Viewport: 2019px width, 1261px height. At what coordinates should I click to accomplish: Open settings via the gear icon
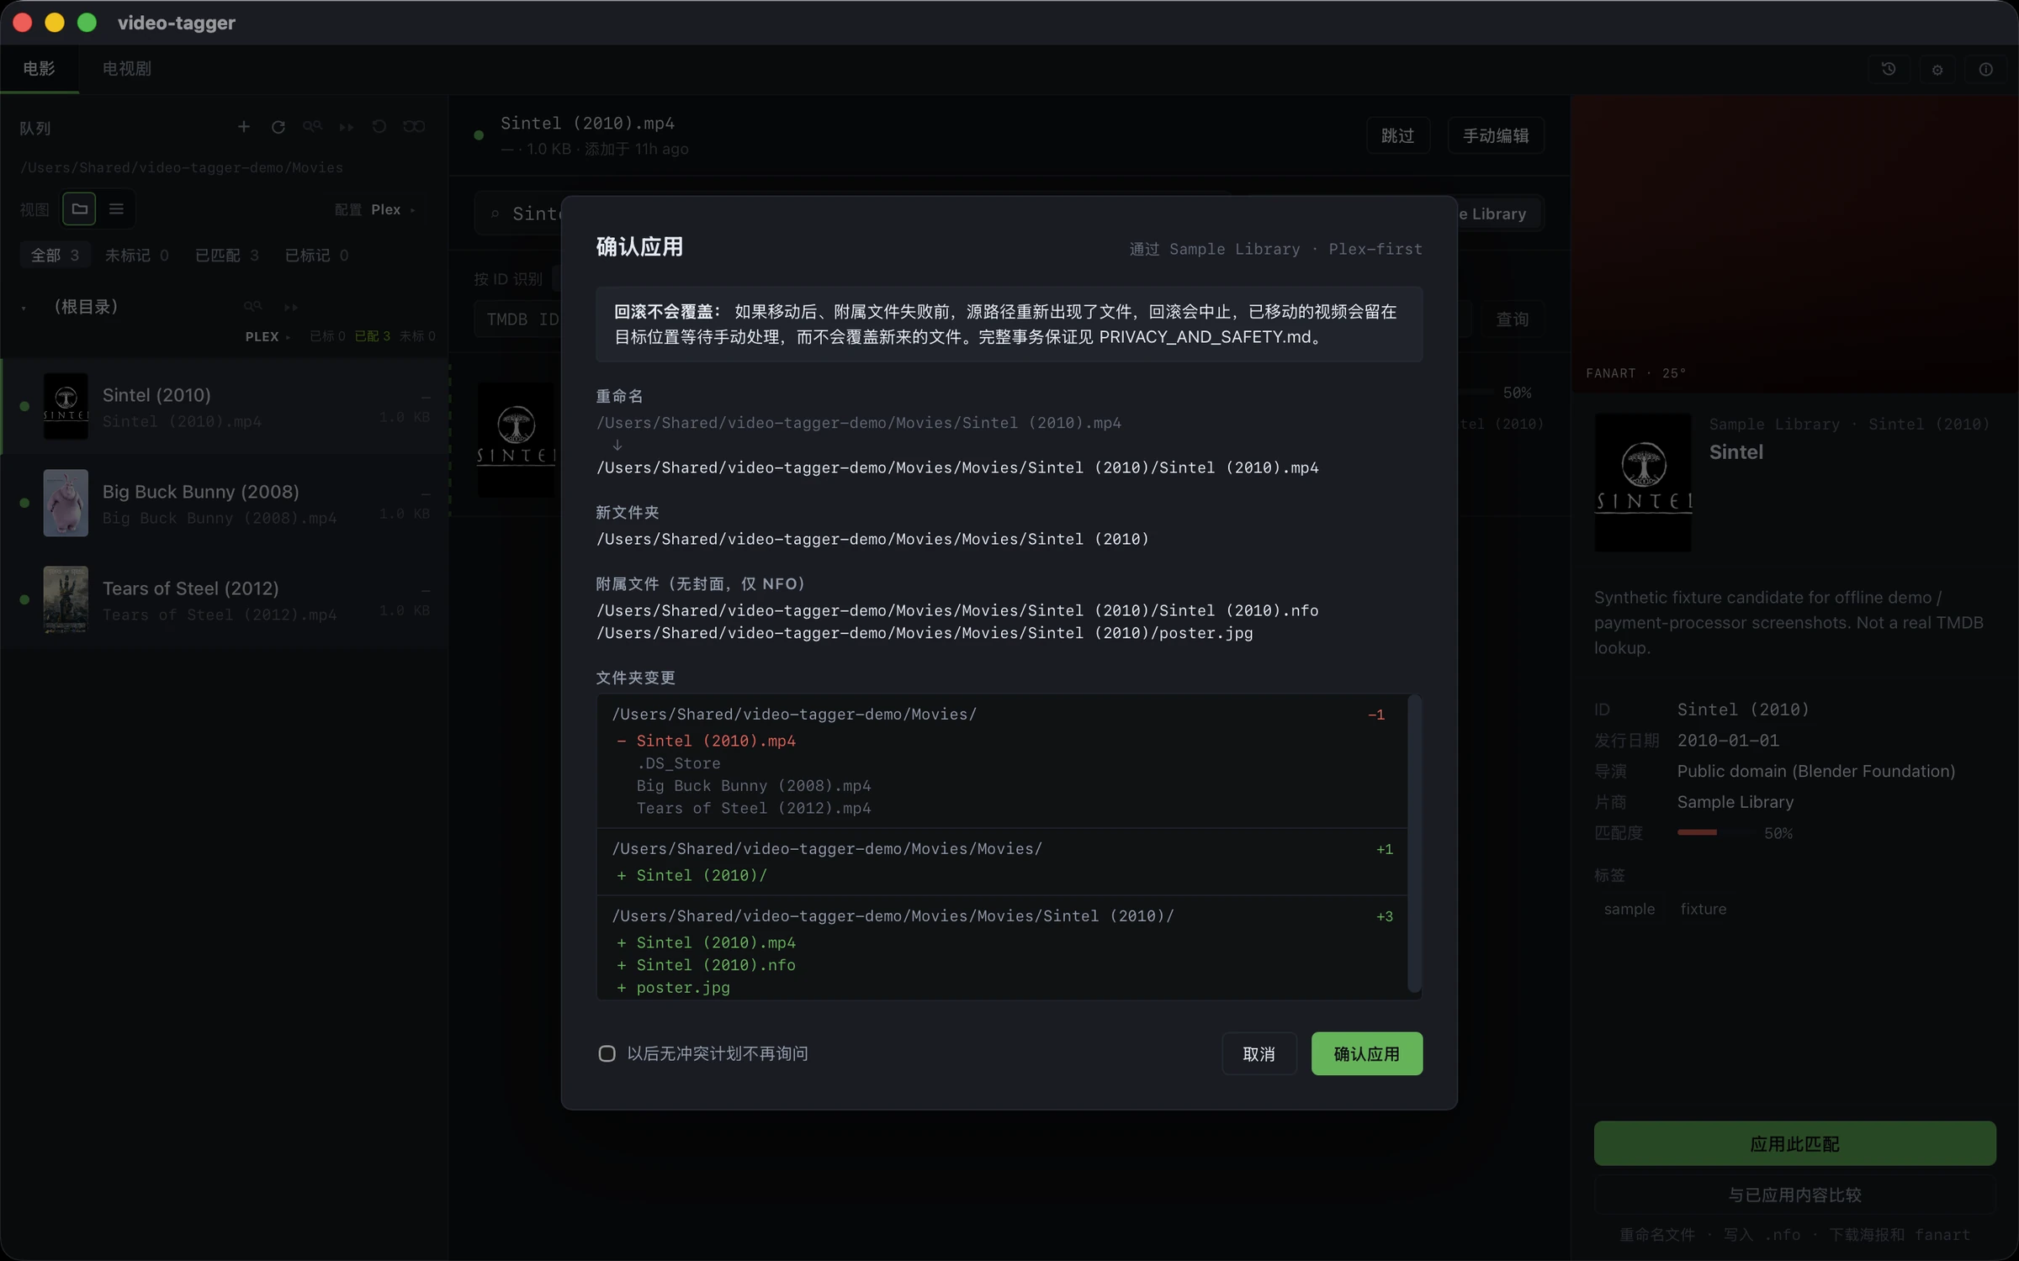tap(1937, 70)
